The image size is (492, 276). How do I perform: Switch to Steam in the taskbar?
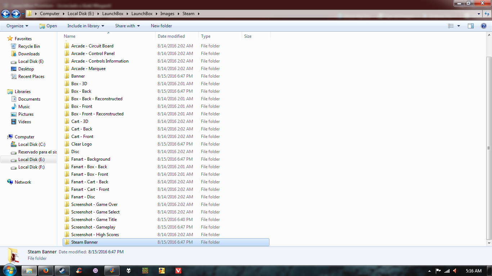(x=62, y=271)
